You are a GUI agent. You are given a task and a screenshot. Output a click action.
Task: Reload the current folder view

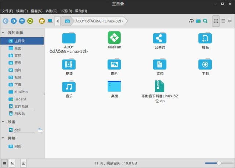tap(30, 21)
